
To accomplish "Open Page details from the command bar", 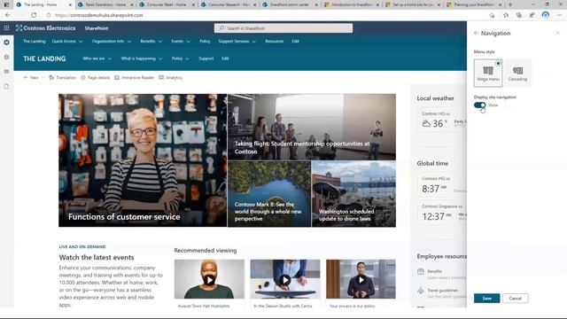I will click(96, 77).
